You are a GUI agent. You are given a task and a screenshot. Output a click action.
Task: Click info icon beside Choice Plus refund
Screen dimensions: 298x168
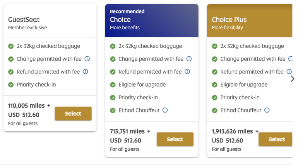[x=289, y=72]
